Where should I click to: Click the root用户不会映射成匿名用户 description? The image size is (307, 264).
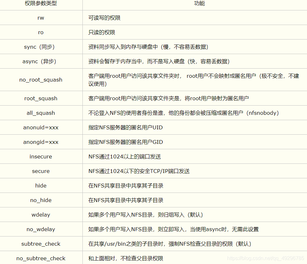coord(194,80)
